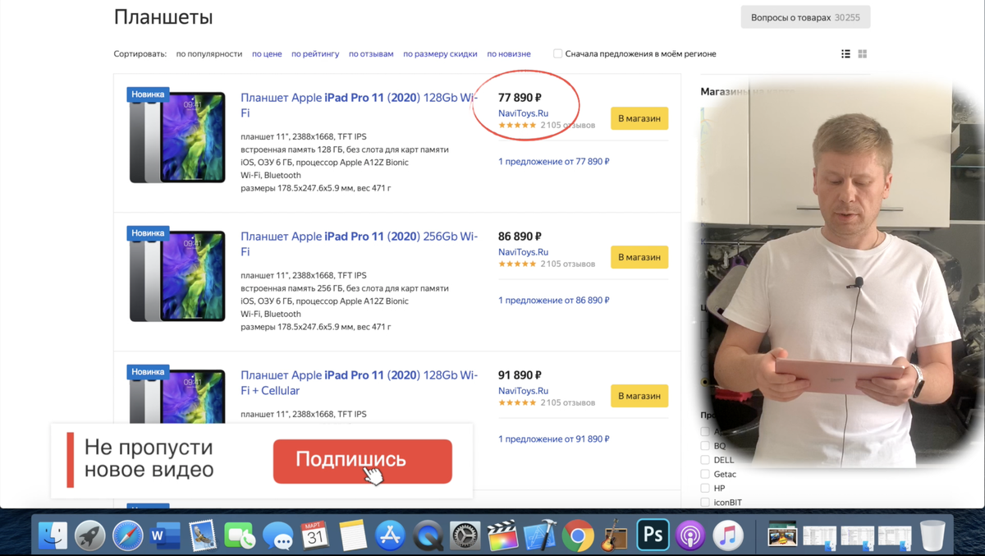This screenshot has width=985, height=556.
Task: Sort by 'по размеру скидки'
Action: (x=440, y=53)
